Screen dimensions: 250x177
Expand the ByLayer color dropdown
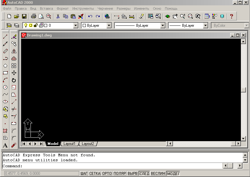(109, 25)
